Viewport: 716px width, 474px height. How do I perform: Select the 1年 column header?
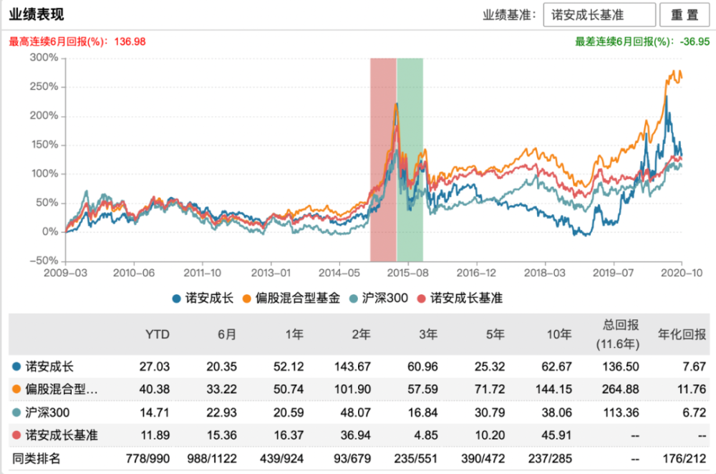coord(294,334)
